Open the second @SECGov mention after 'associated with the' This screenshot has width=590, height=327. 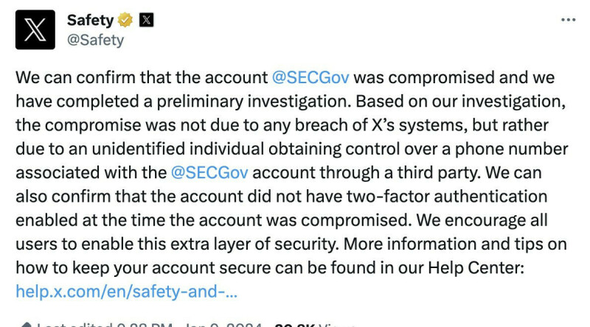tap(209, 172)
